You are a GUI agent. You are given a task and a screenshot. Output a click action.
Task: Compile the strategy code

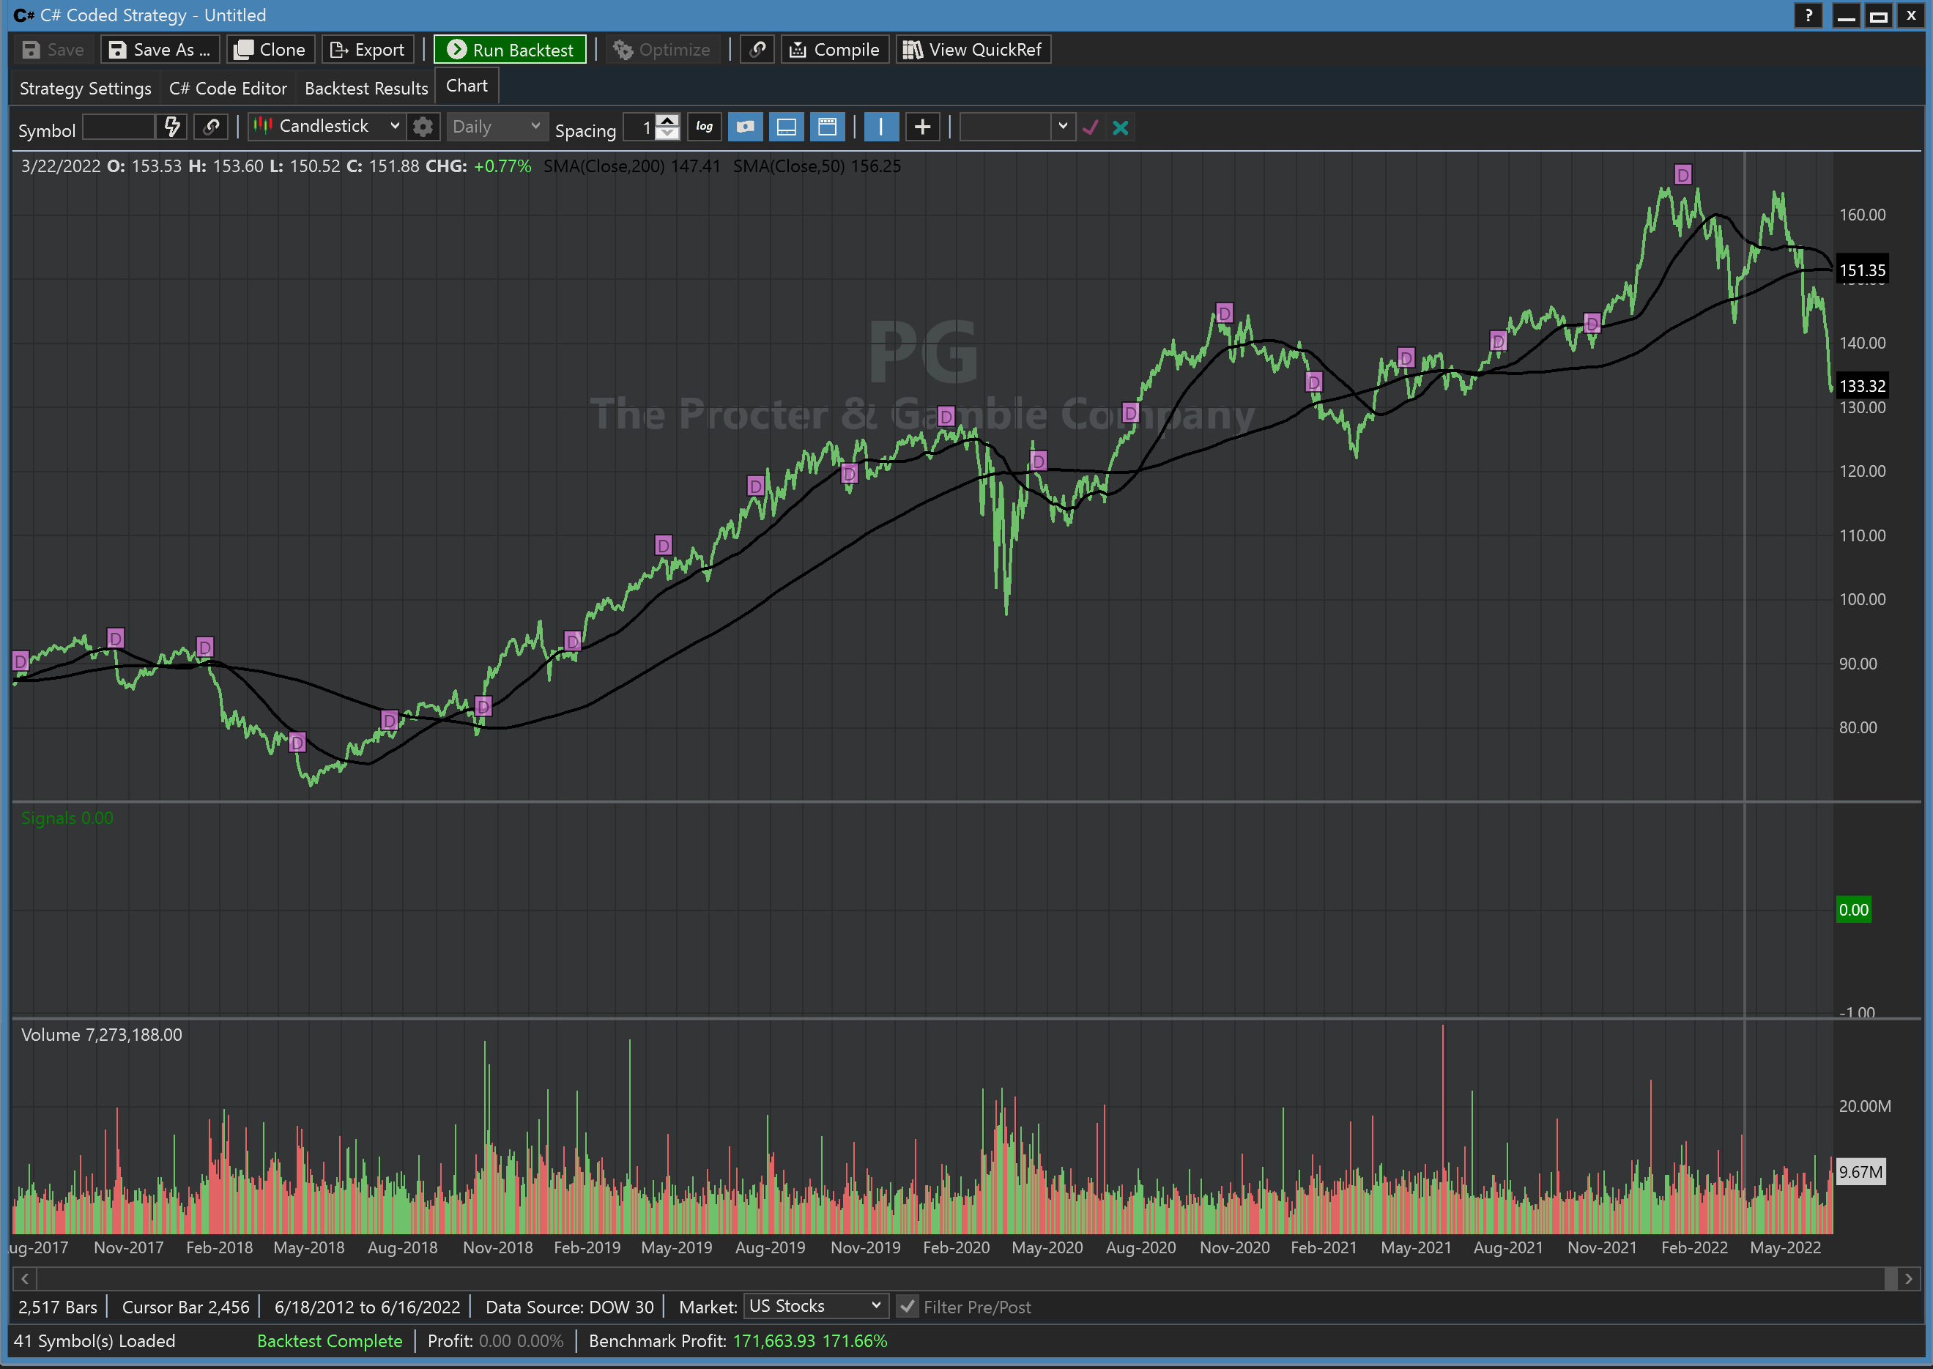834,50
